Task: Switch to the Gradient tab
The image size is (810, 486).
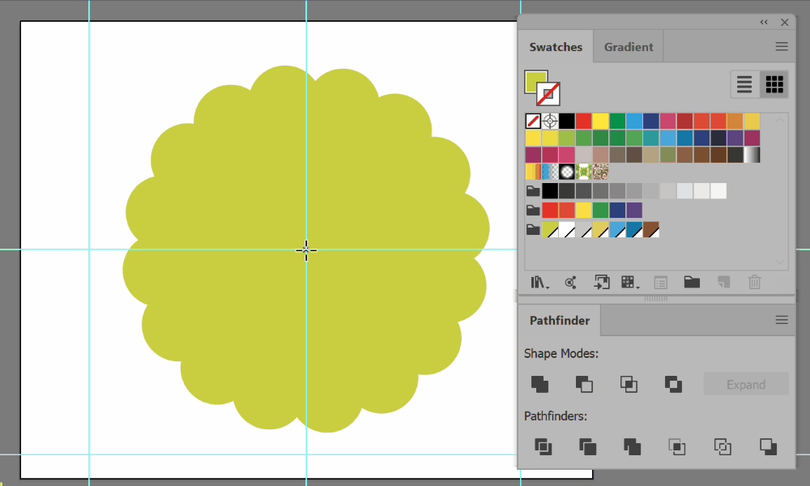Action: pos(629,47)
